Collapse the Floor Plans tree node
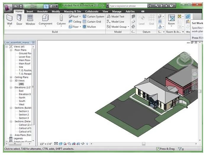206x155 pixels. tap(11, 50)
